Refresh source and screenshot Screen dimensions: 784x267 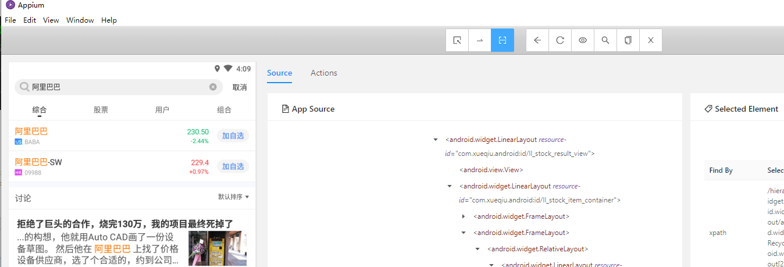560,40
